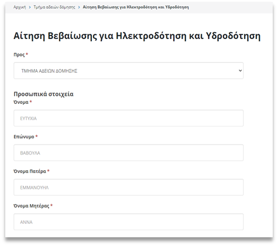Click the Όνομα Πατέρα field label
The height and width of the screenshot is (246, 278).
(30, 171)
